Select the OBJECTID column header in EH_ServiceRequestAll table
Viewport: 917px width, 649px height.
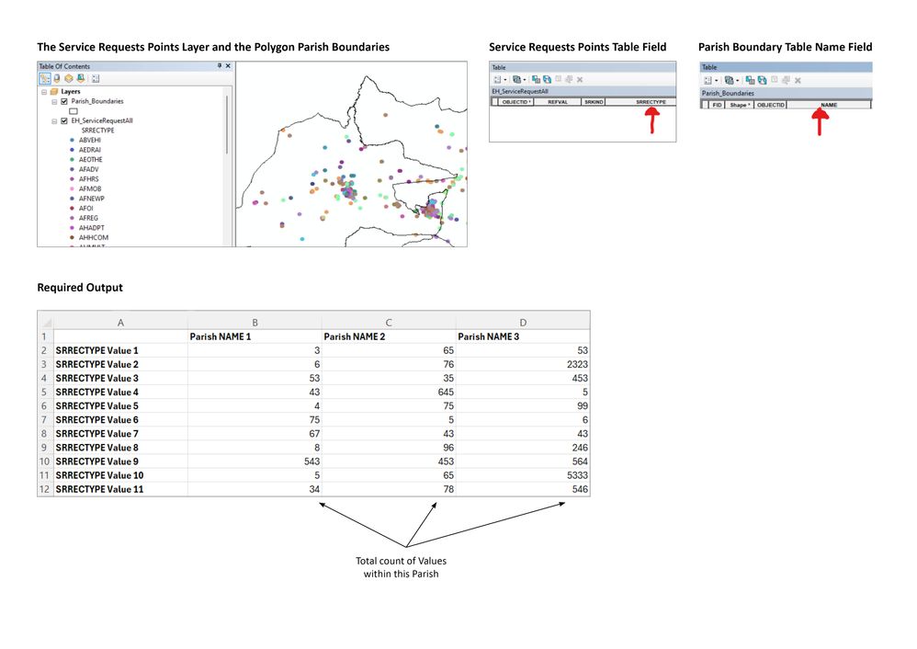pos(515,102)
